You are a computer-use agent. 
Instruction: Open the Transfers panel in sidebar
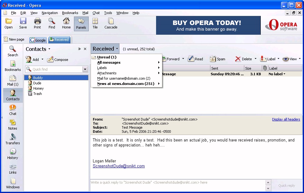click(x=13, y=139)
